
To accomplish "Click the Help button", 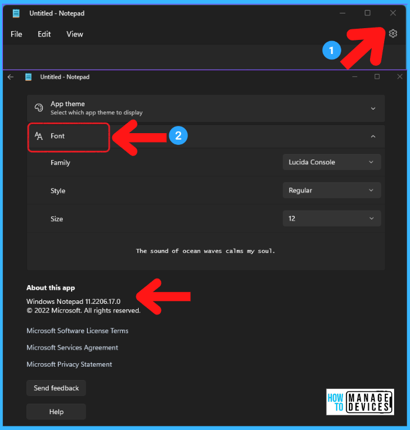I will coord(56,412).
